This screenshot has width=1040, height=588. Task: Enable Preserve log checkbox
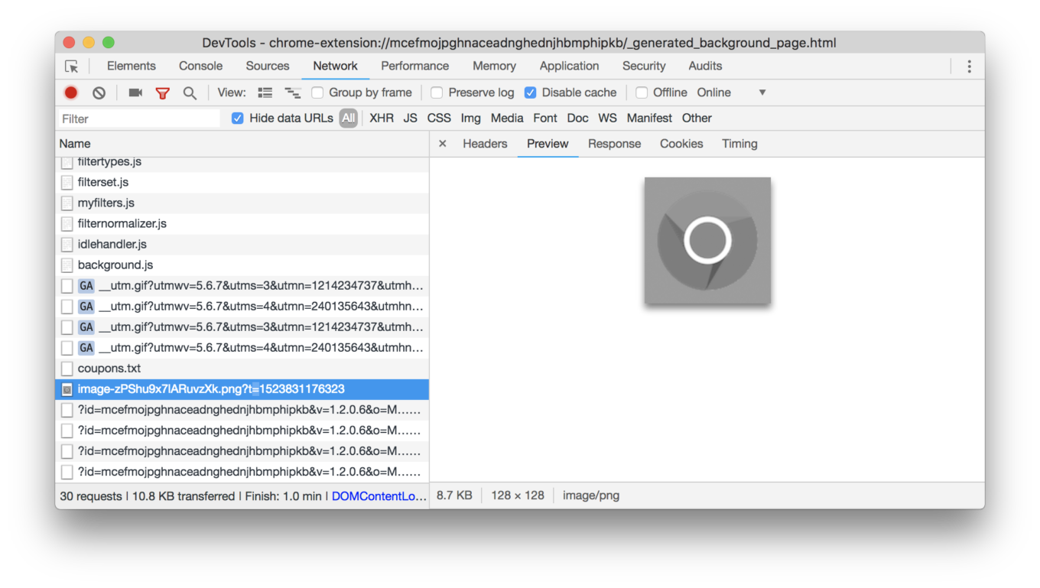pos(437,93)
